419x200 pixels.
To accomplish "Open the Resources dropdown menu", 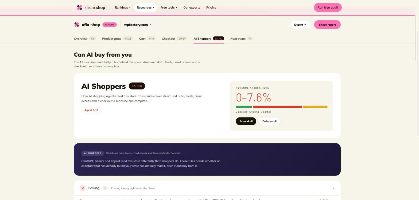I will [x=145, y=7].
